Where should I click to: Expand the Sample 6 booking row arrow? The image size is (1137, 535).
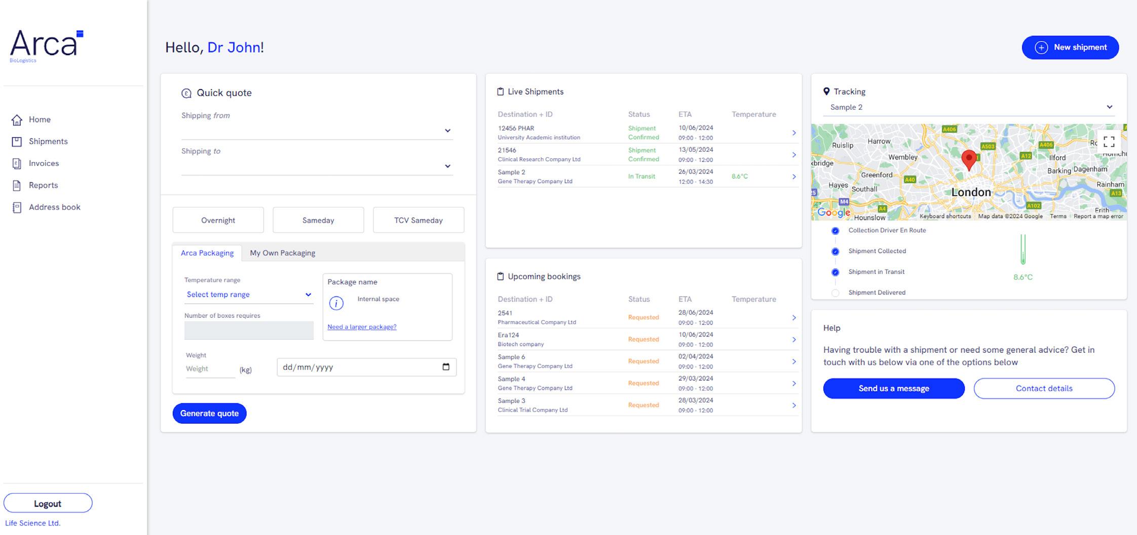[x=794, y=361]
